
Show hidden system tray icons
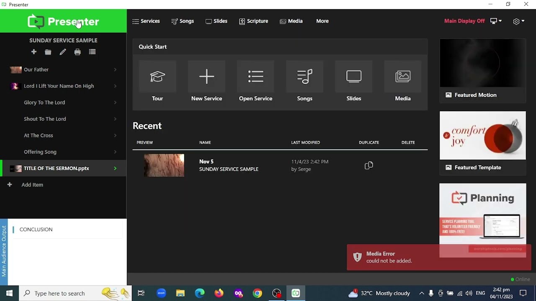pyautogui.click(x=421, y=293)
